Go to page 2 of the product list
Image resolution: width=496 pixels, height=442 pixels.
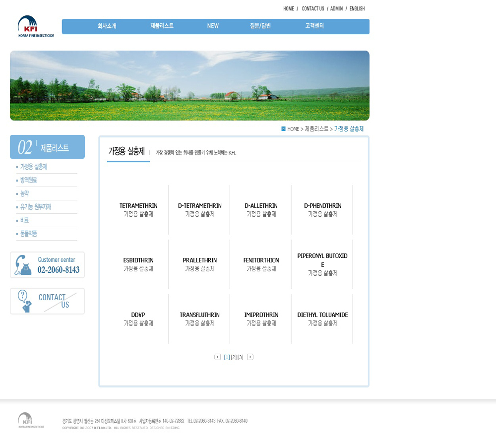pos(234,357)
